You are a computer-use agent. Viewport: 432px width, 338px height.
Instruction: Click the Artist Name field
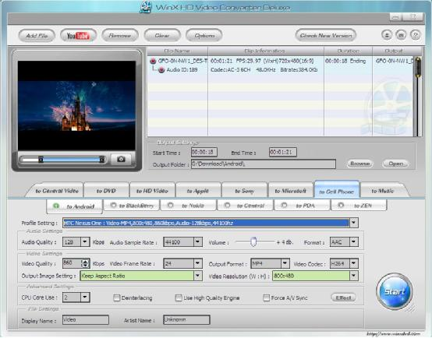click(x=186, y=320)
